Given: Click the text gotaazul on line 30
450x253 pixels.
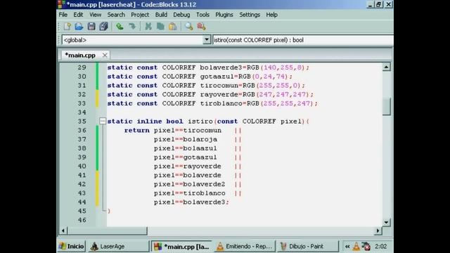Looking at the screenshot, I should [217, 77].
